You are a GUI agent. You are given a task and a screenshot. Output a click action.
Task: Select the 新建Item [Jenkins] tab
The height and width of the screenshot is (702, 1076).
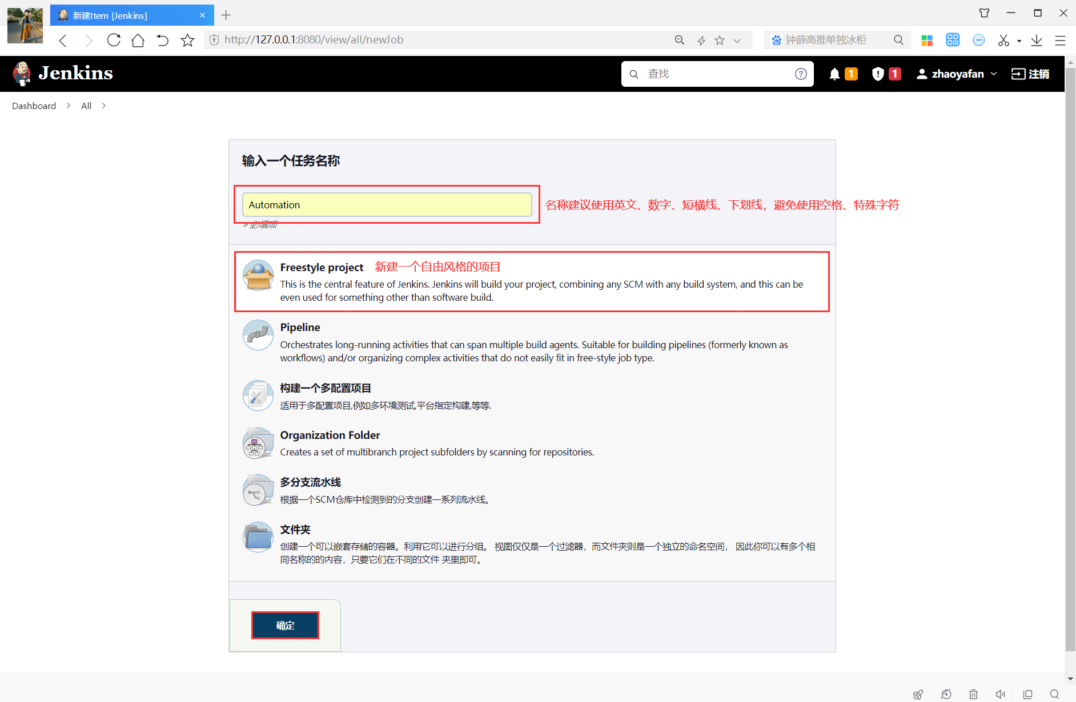coord(131,15)
